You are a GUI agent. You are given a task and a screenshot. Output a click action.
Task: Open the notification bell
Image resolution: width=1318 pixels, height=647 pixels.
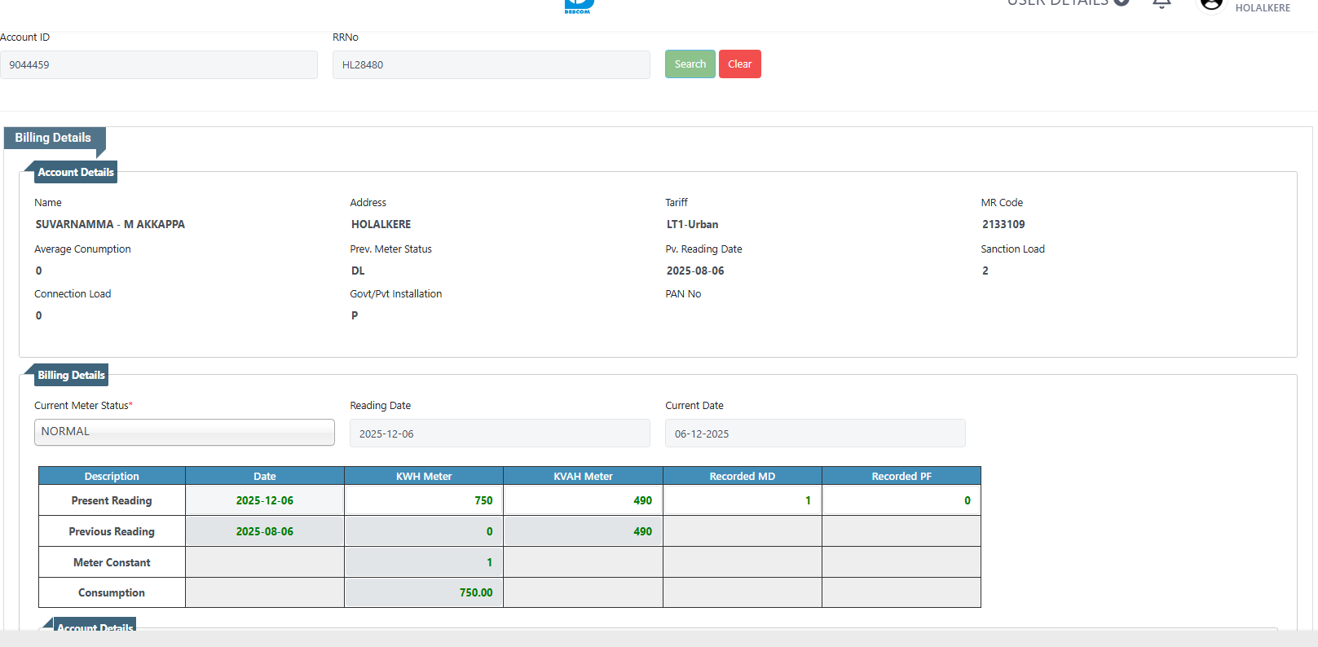1162,3
